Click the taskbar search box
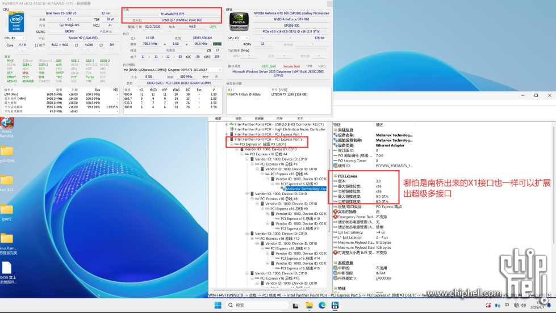Screen dimensions: 556x313 tap(257, 305)
